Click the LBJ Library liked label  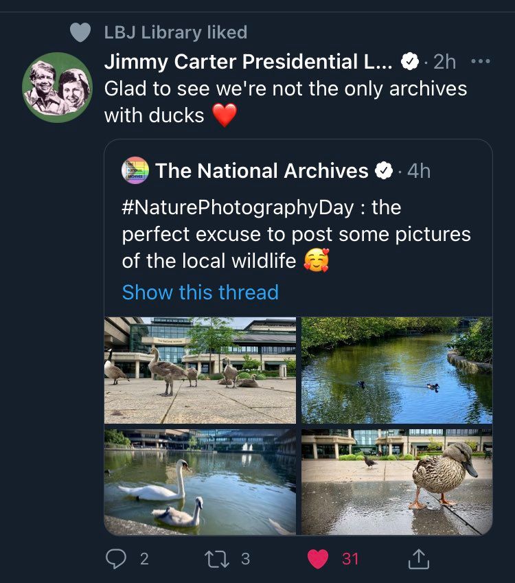tap(175, 32)
